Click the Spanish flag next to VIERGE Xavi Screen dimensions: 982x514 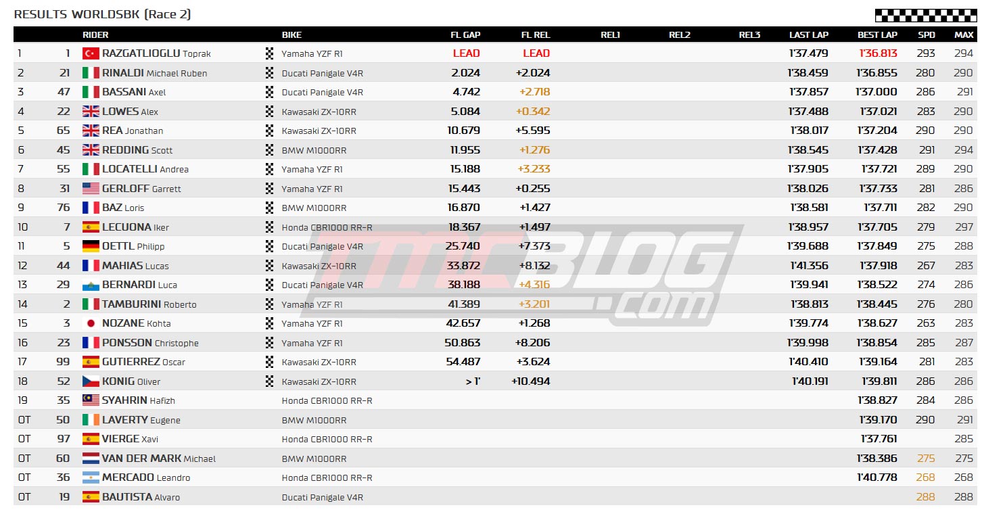pyautogui.click(x=91, y=439)
